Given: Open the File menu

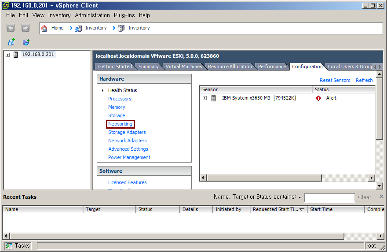Looking at the screenshot, I should (x=11, y=15).
